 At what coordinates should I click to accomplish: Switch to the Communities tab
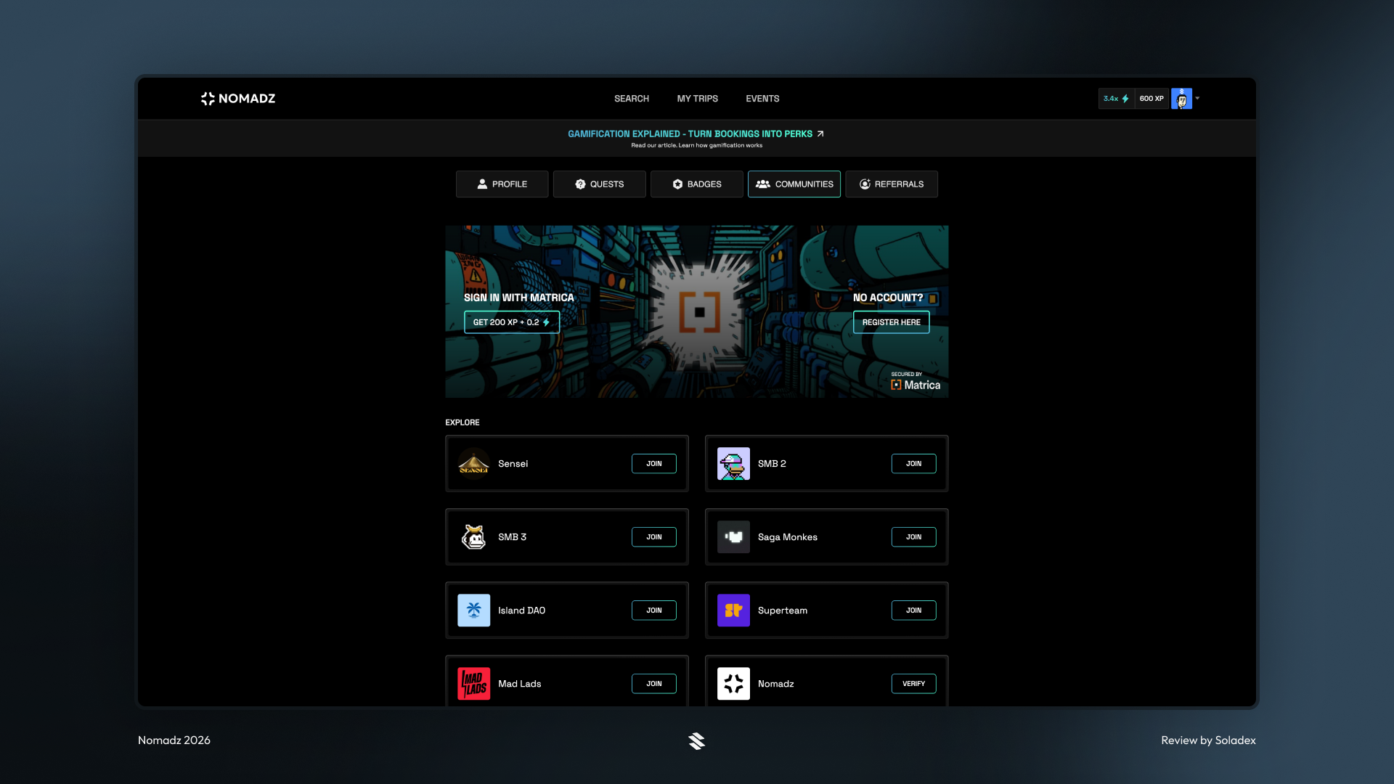click(x=794, y=184)
